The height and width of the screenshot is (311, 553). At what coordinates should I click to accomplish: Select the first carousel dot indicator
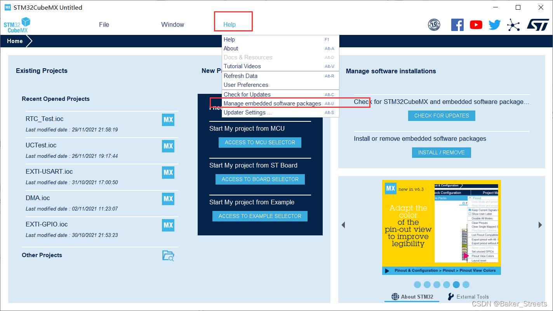click(417, 285)
